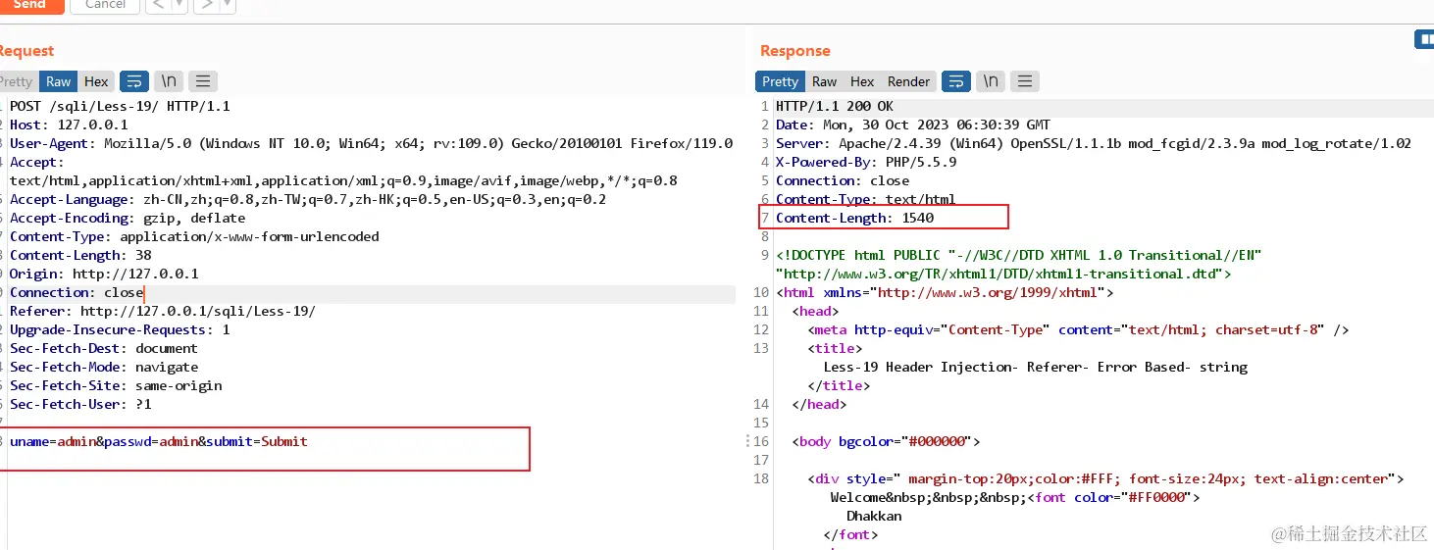Click the response Date header line
1434x550 pixels.
pyautogui.click(x=913, y=125)
